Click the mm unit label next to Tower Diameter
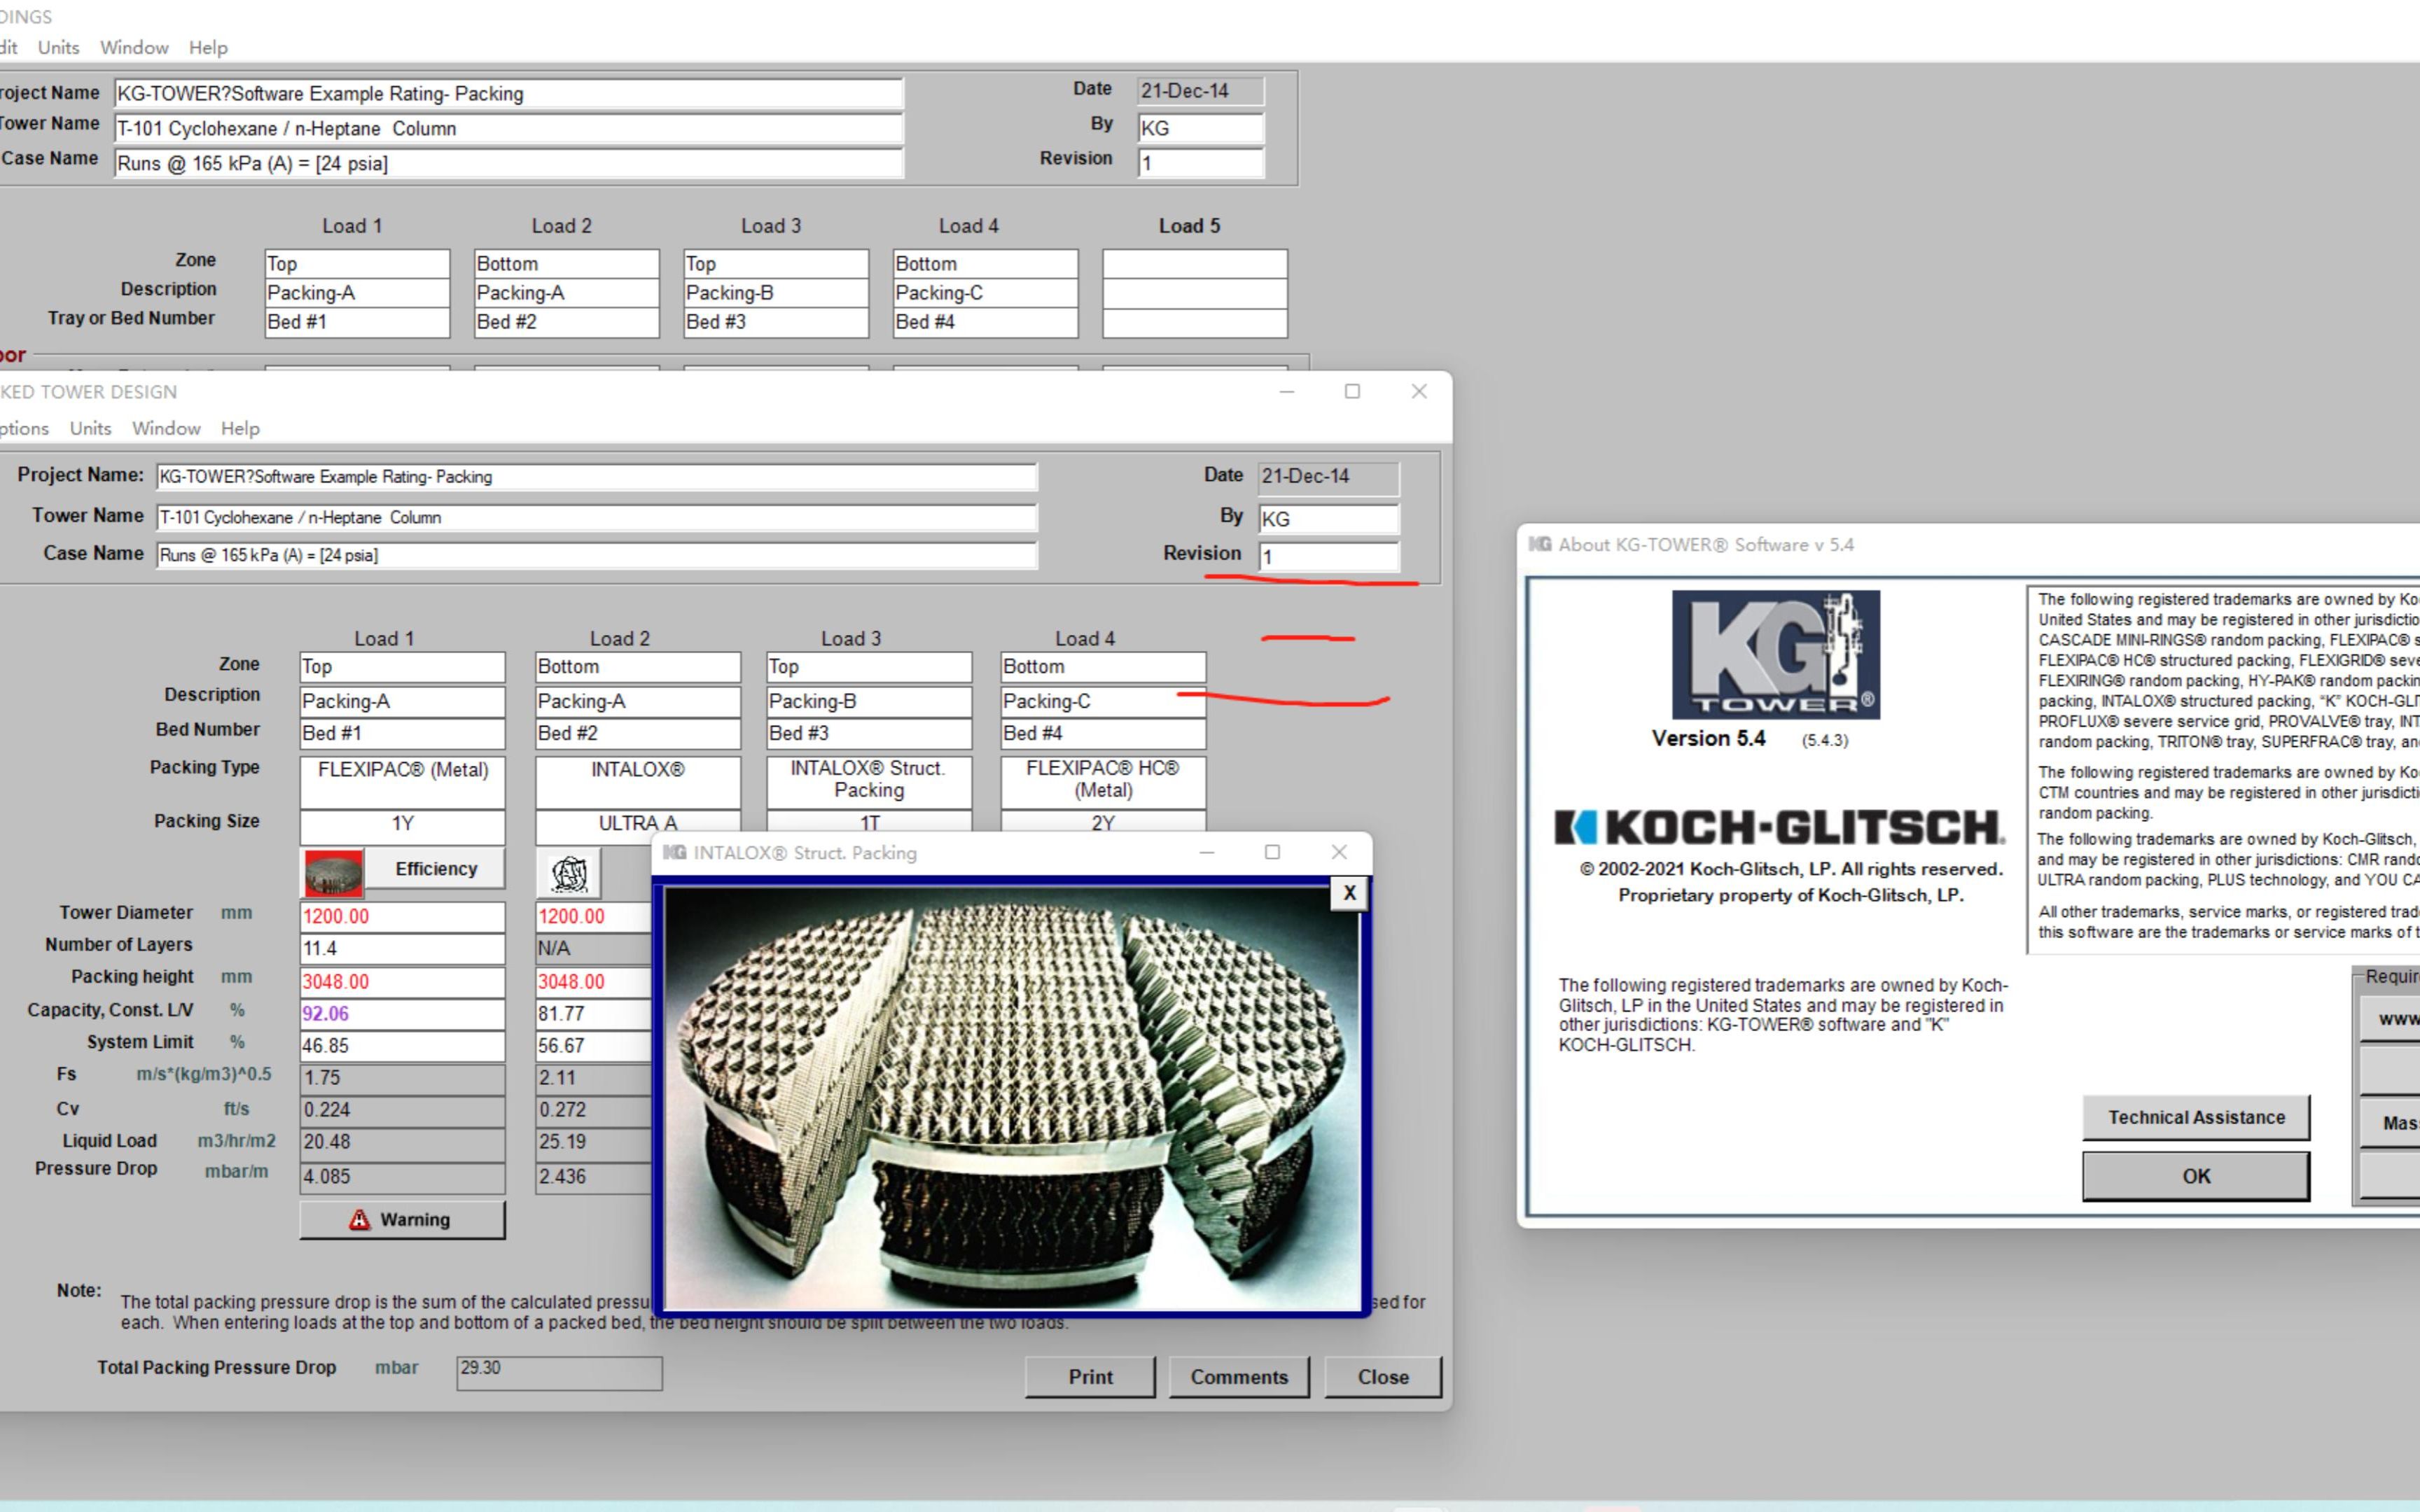Viewport: 2420px width, 1512px height. (236, 913)
